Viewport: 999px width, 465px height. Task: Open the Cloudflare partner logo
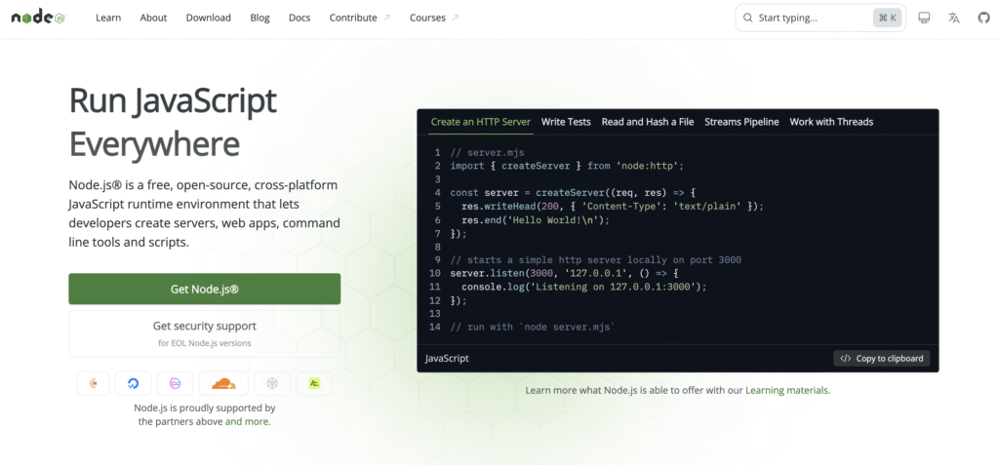(223, 383)
